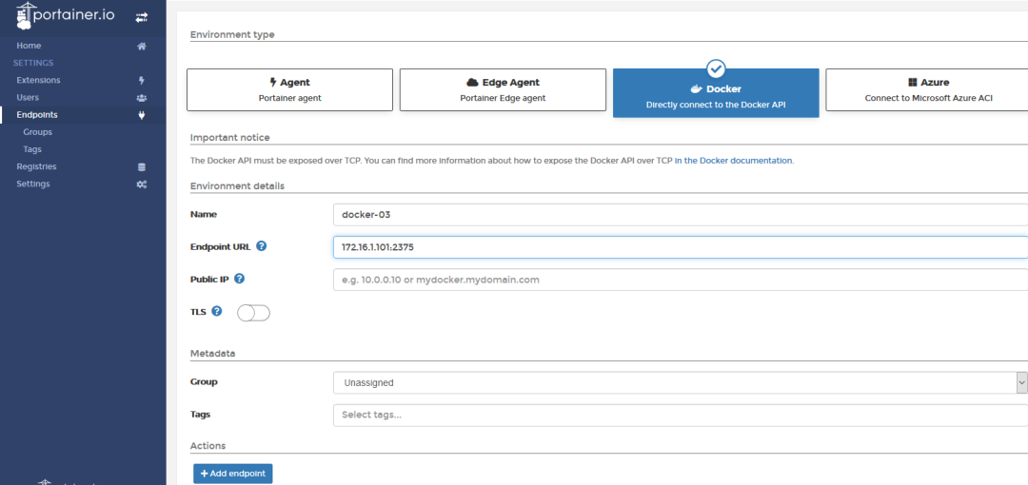Click the Endpoint URL input field
The height and width of the screenshot is (485, 1028).
tap(681, 247)
